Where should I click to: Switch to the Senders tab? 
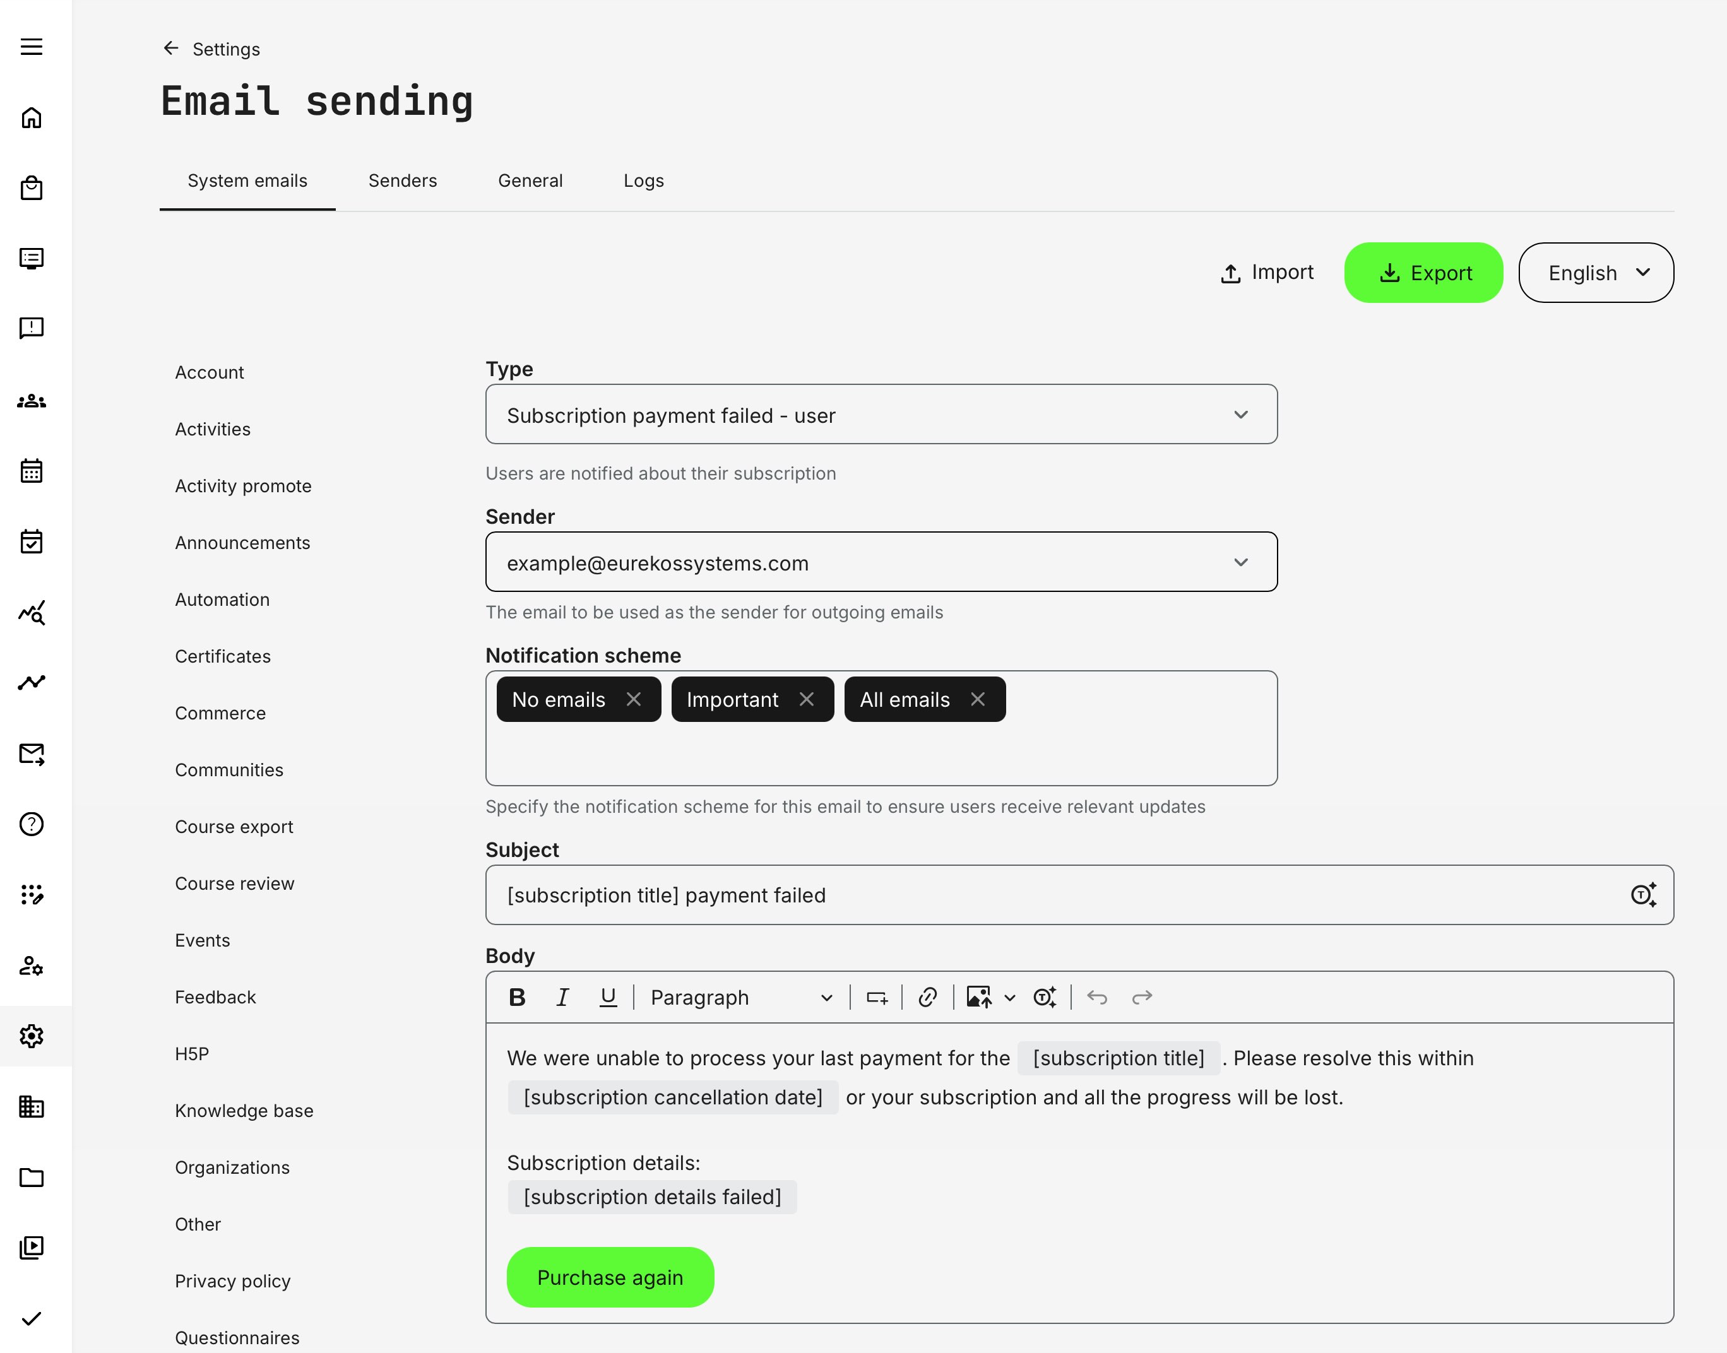point(403,180)
